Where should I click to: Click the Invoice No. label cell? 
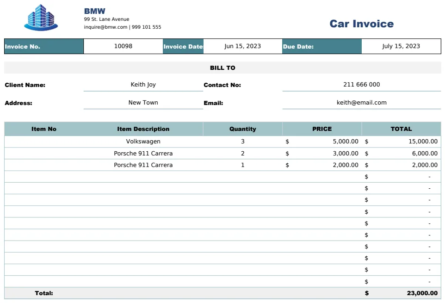[x=44, y=46]
